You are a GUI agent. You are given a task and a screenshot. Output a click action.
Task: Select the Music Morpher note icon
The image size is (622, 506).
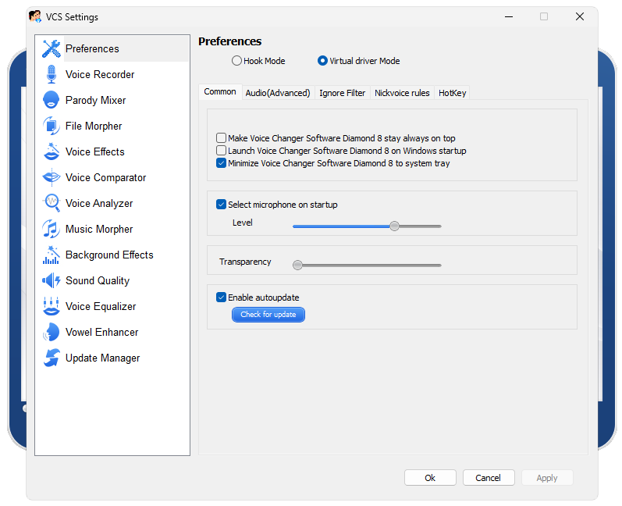[x=52, y=229]
